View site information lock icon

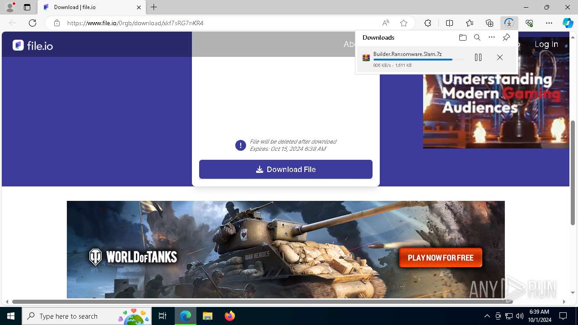click(57, 23)
